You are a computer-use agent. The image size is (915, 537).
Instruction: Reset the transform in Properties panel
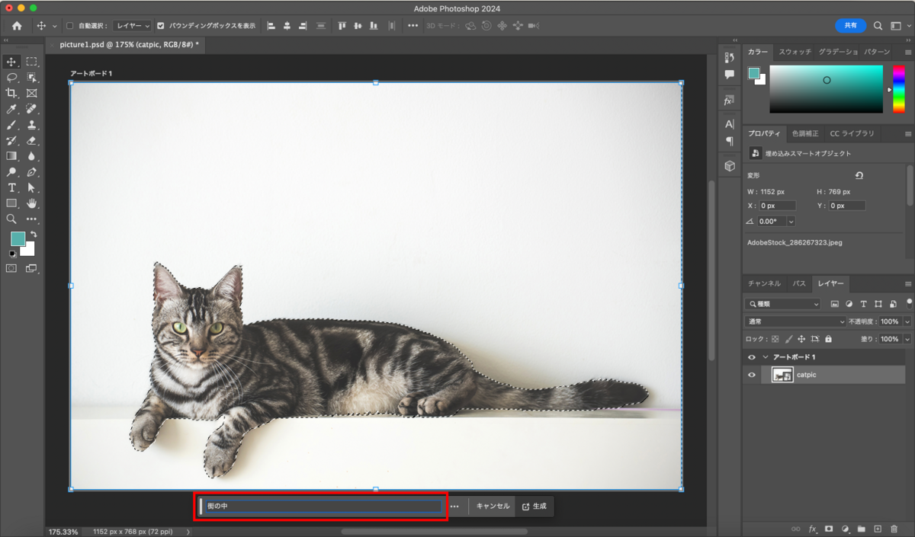coord(859,175)
